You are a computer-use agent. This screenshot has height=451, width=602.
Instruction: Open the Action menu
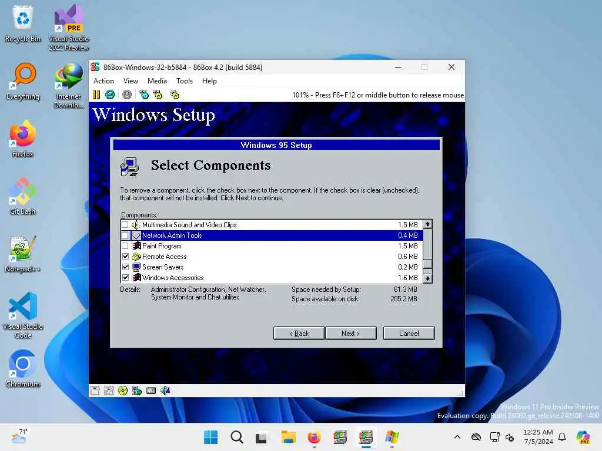103,81
